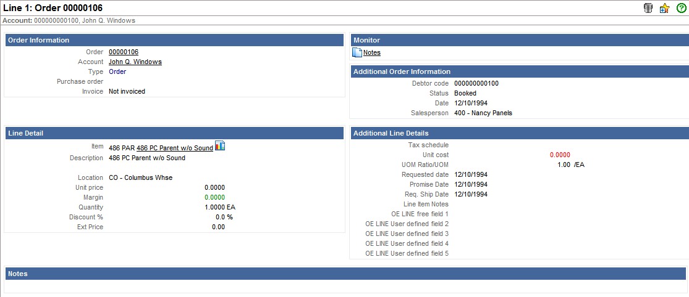Click the salesperson value 400 - Nancy Panels

click(483, 113)
